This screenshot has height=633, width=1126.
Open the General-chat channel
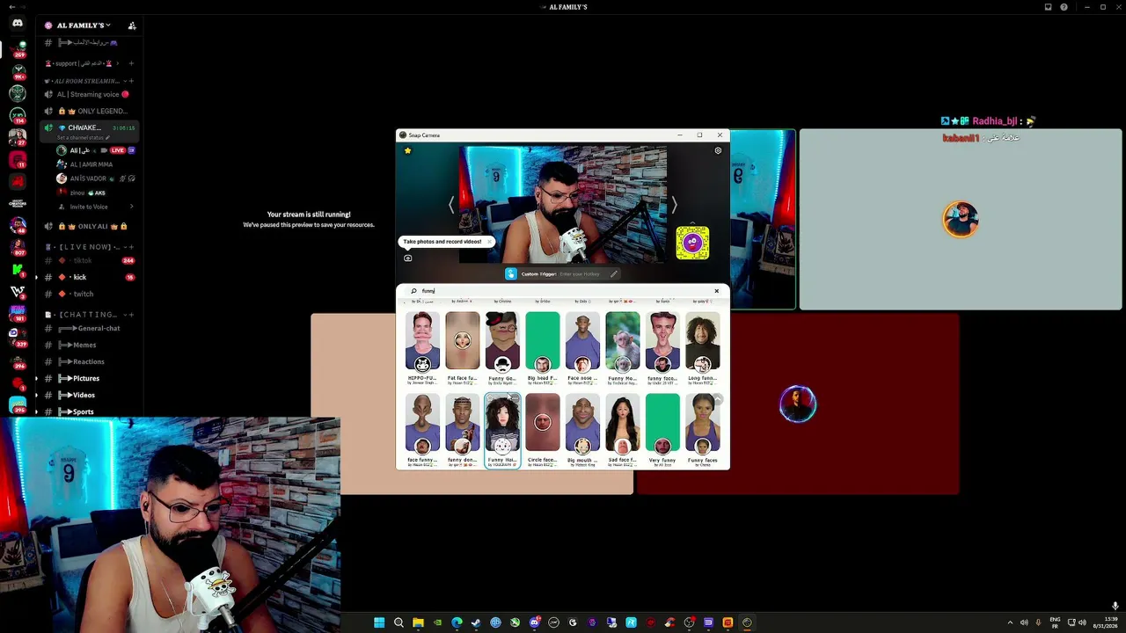(x=90, y=328)
